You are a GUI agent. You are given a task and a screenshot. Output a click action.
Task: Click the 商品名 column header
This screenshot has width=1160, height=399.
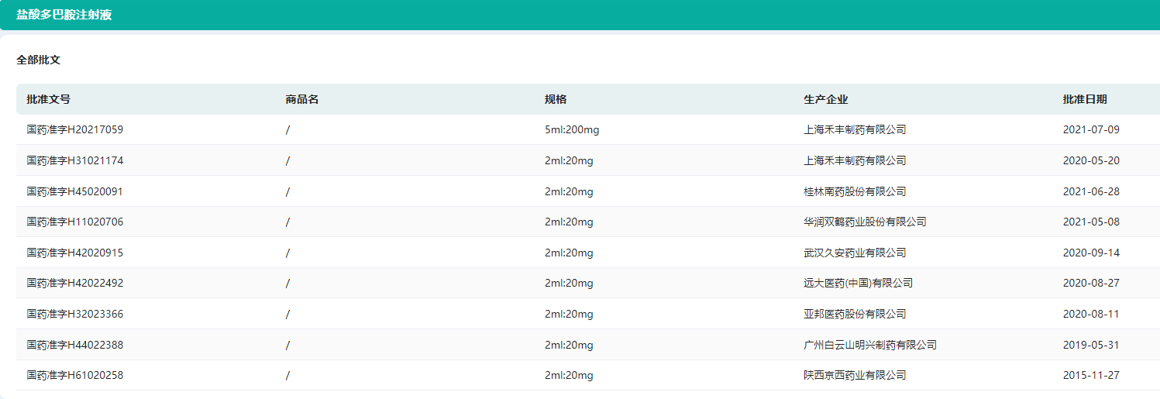(x=302, y=99)
